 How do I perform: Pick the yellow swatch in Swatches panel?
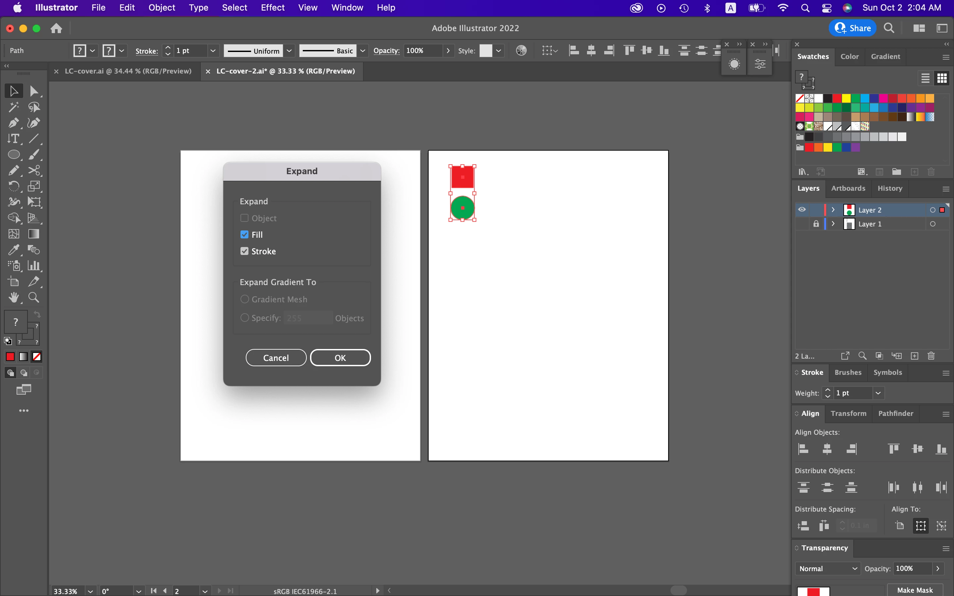pos(846,98)
